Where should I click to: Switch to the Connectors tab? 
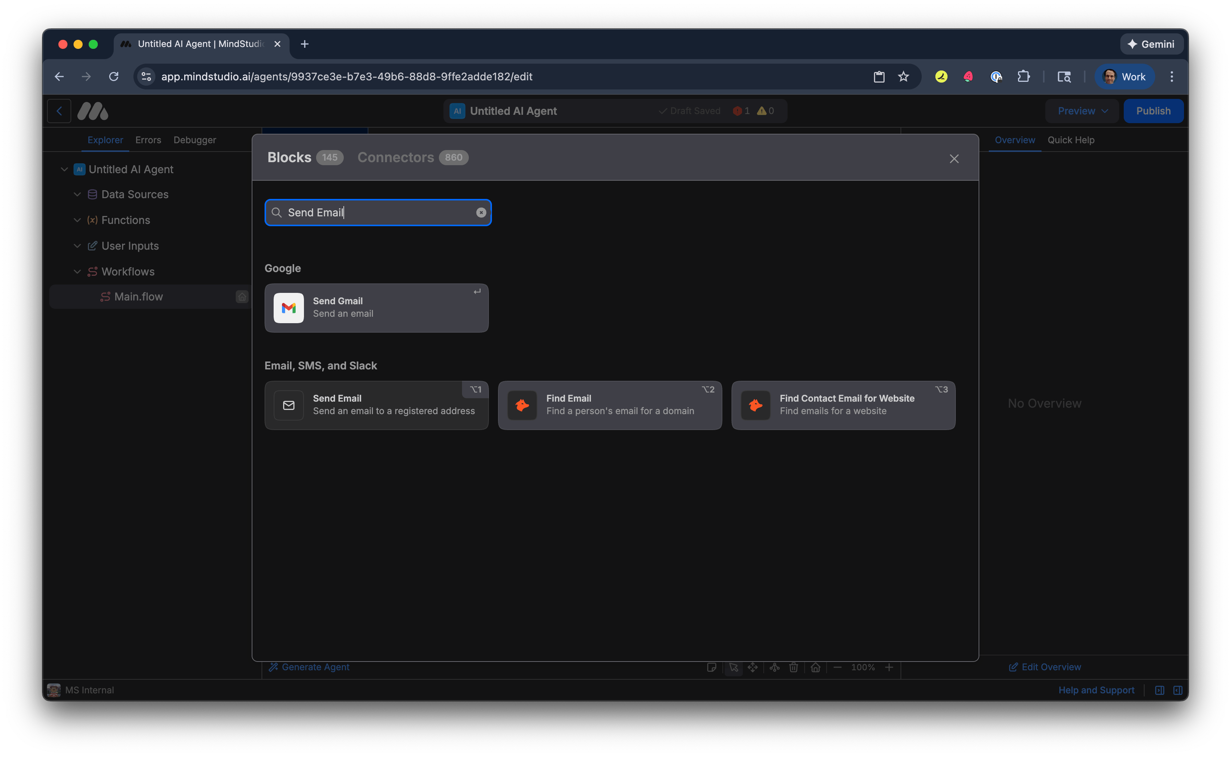pyautogui.click(x=396, y=157)
